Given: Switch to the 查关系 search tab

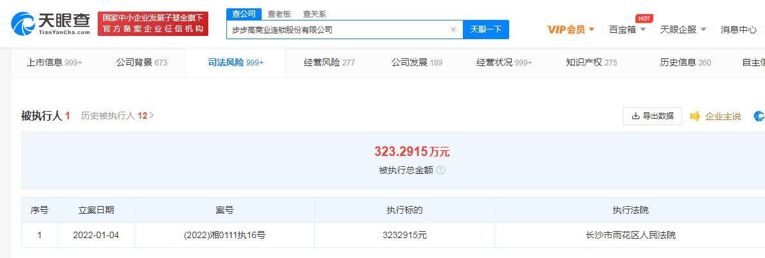Looking at the screenshot, I should point(314,14).
